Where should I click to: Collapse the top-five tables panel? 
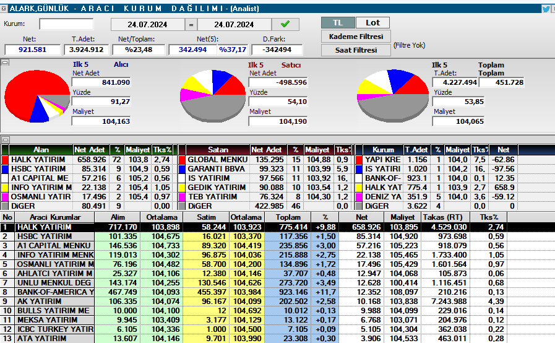click(5, 139)
